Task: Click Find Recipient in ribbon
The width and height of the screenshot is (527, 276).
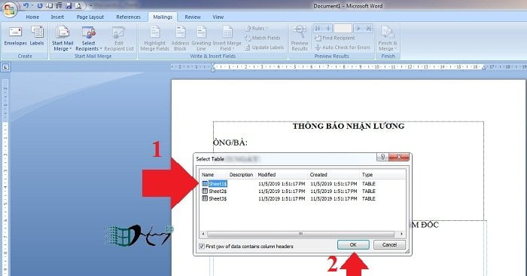Action: (334, 38)
